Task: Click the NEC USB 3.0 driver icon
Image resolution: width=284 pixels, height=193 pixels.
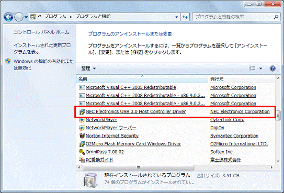Action: click(82, 112)
